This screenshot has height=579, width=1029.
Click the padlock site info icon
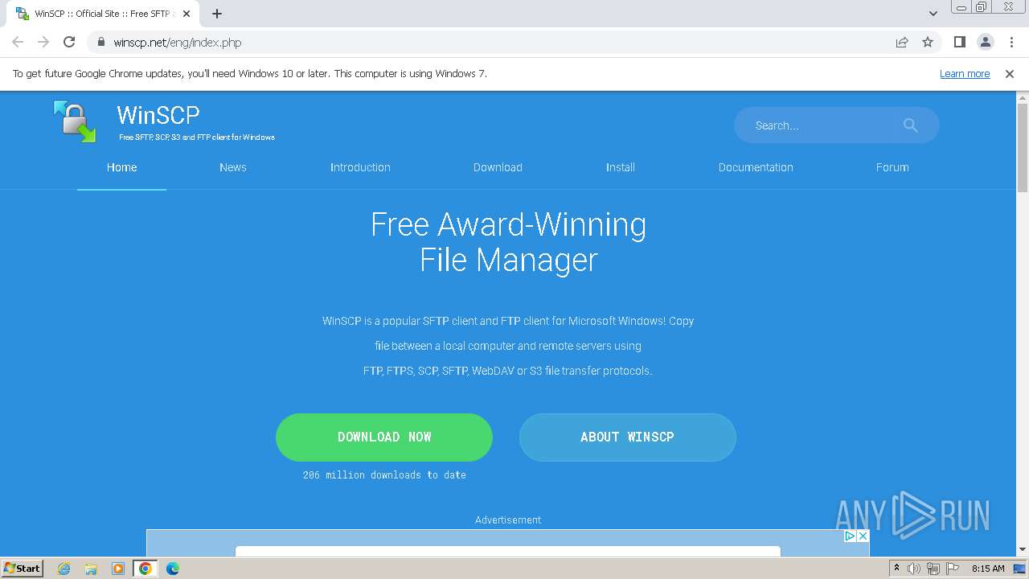pos(101,43)
